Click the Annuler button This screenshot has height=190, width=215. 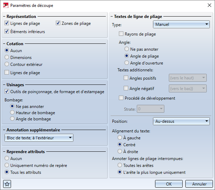click(x=199, y=184)
